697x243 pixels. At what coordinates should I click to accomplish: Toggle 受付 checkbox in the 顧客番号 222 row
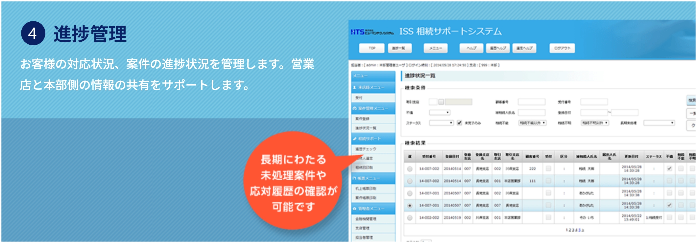(548, 168)
